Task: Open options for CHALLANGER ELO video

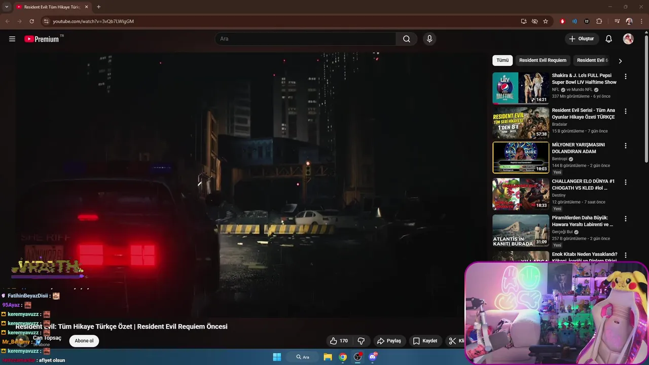Action: click(x=625, y=182)
